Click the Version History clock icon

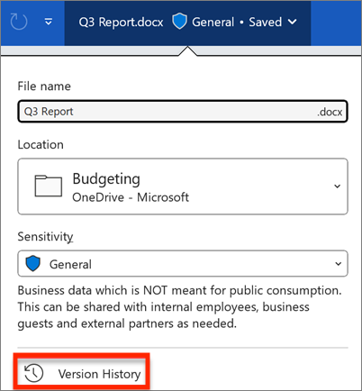[33, 373]
